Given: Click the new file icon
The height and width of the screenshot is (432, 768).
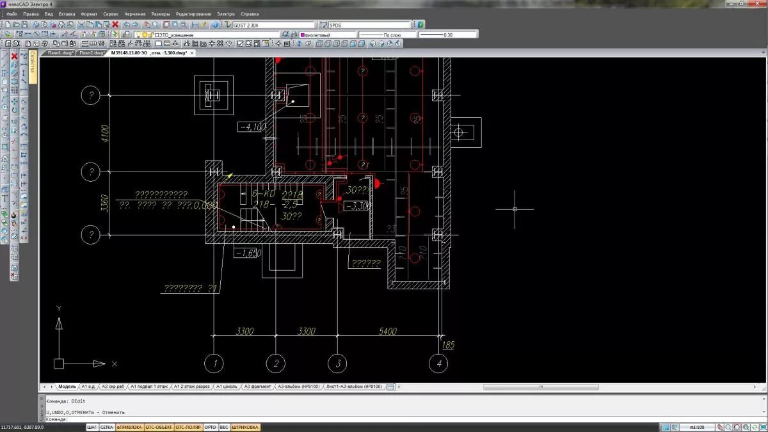Looking at the screenshot, I should click(x=7, y=24).
